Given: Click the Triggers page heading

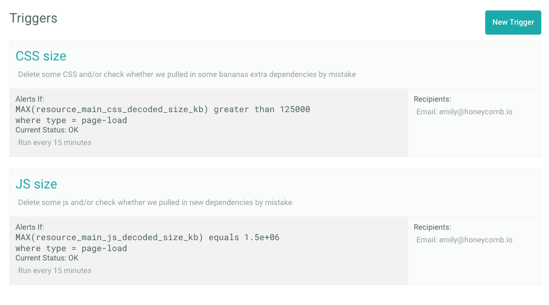Looking at the screenshot, I should tap(34, 18).
